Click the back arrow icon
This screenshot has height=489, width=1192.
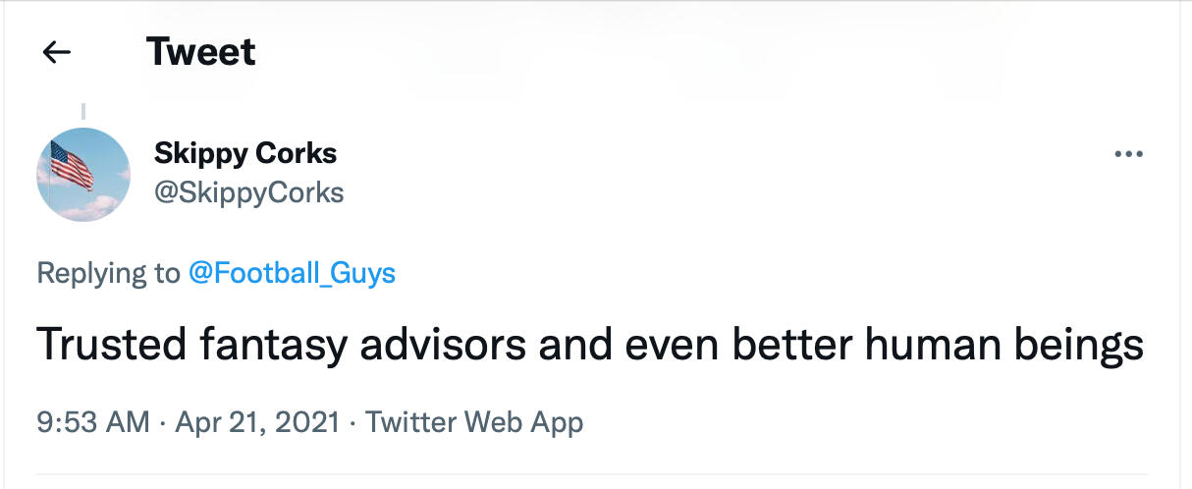pos(58,52)
